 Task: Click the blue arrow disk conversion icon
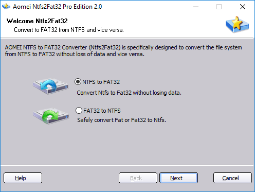tap(51, 86)
